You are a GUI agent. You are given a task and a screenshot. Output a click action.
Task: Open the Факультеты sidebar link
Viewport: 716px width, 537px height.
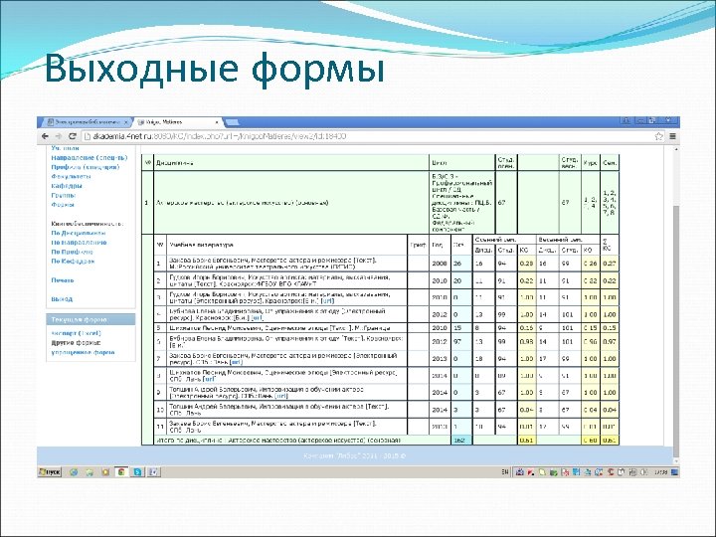click(x=72, y=176)
